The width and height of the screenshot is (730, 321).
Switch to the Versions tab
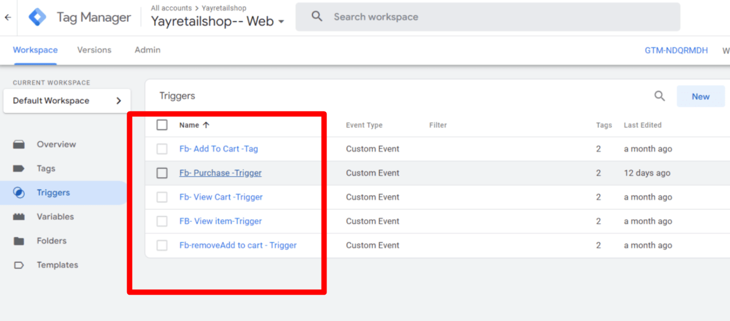(94, 50)
